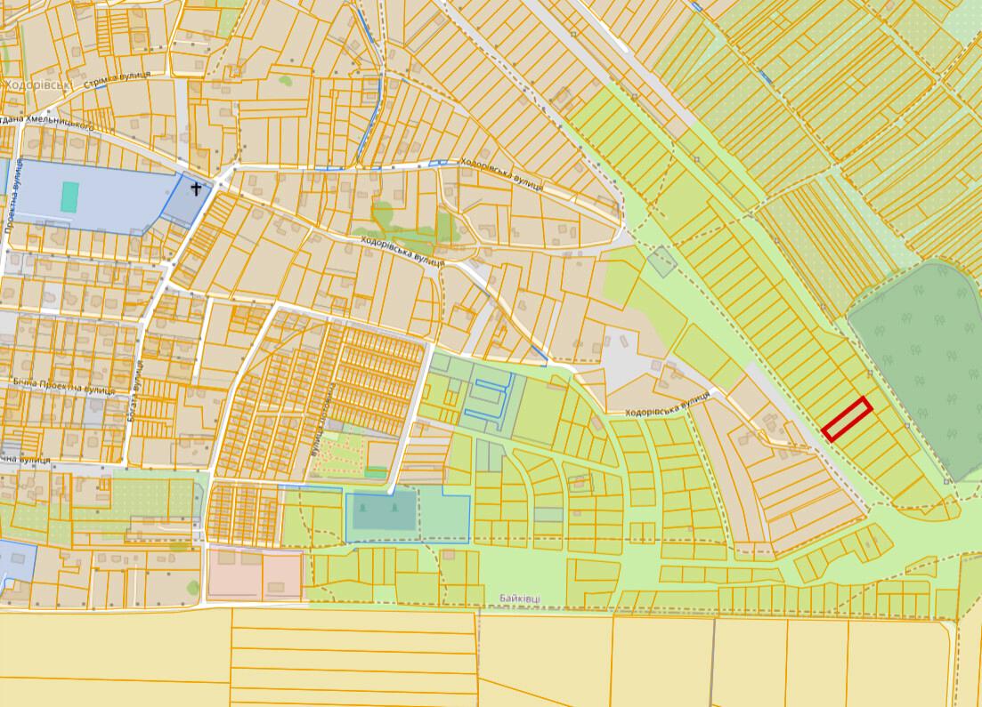Click the gray square parcel in the green strip

coord(662,261)
